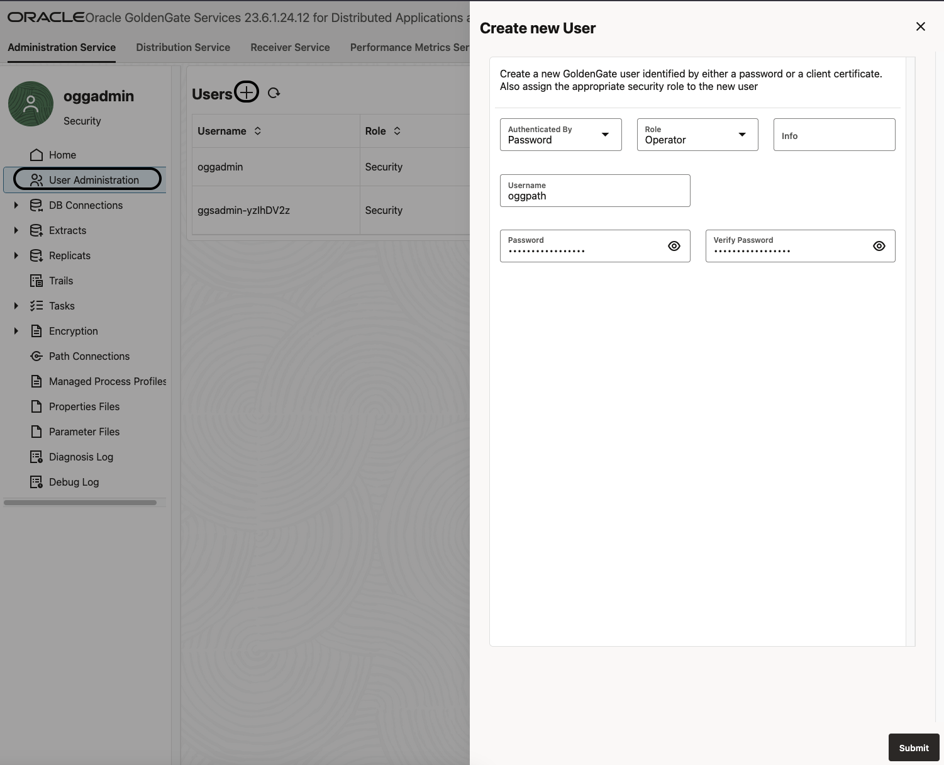Select DB Connections in the sidebar

86,205
